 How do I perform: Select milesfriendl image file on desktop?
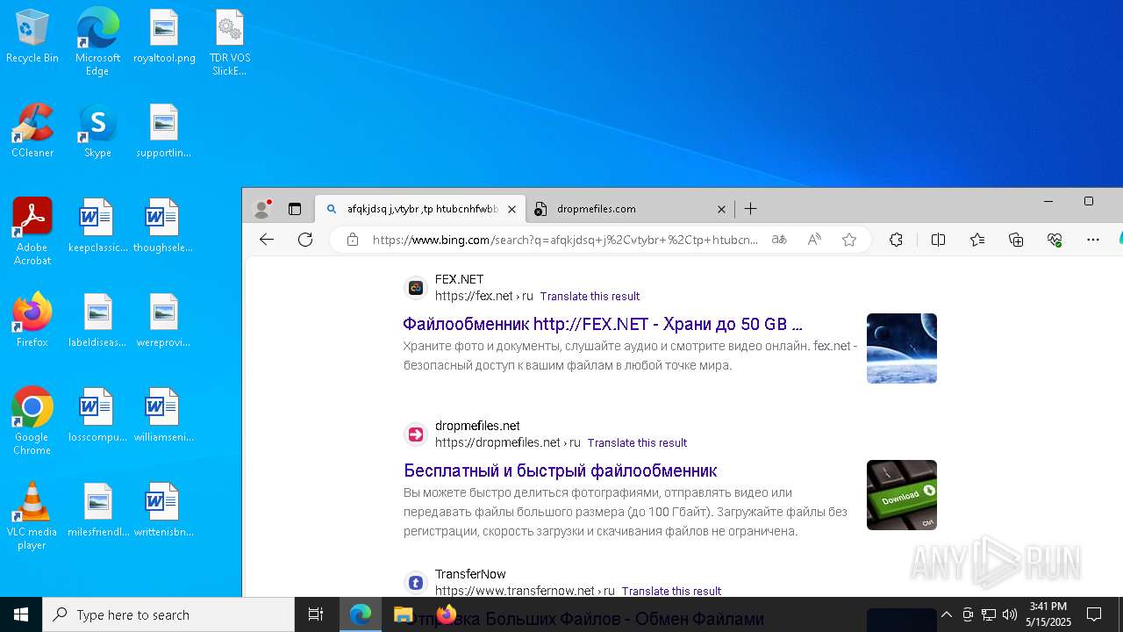pos(97,511)
